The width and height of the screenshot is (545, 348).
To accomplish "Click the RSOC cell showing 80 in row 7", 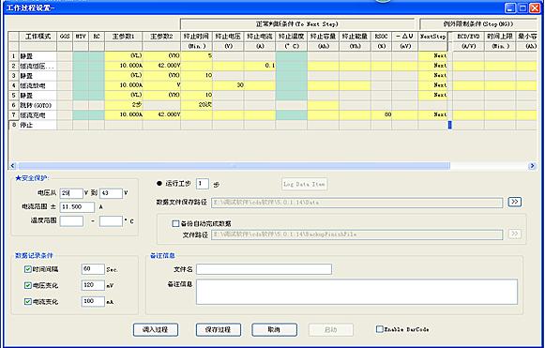I will [381, 114].
